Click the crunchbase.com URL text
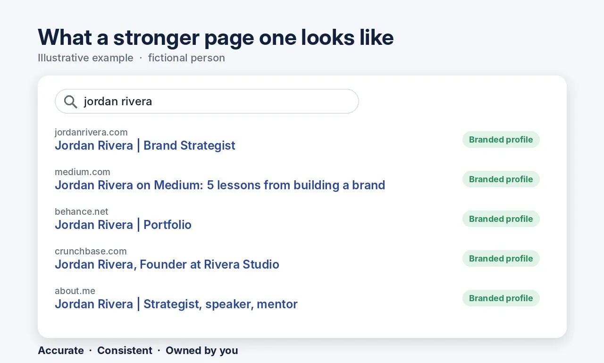This screenshot has height=363, width=604. coord(91,251)
